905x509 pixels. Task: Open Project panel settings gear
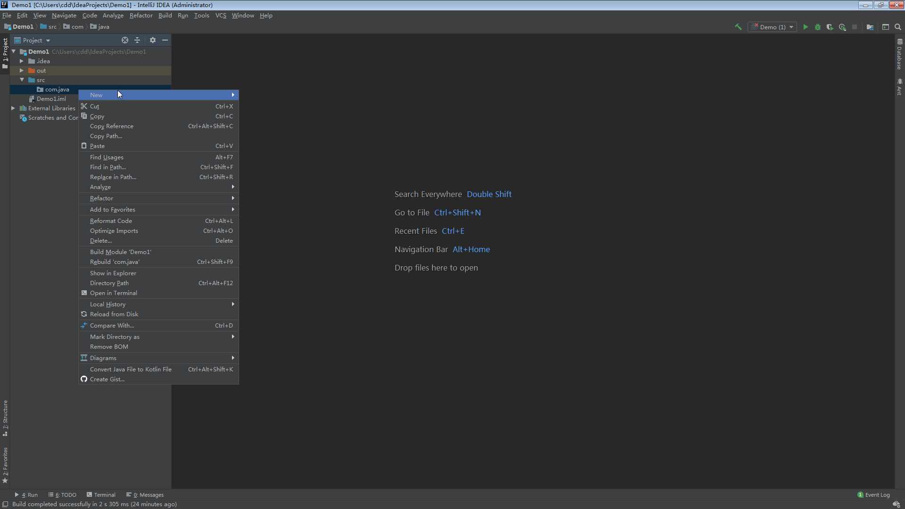(153, 40)
